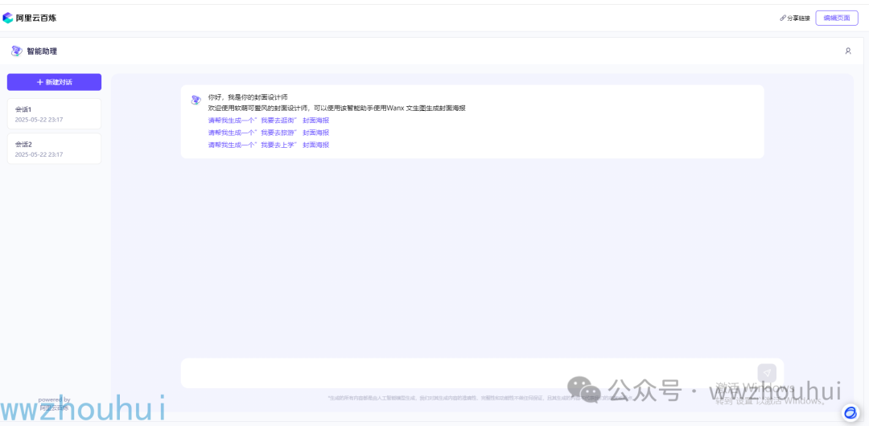Open 编辑页面 button

pos(836,18)
